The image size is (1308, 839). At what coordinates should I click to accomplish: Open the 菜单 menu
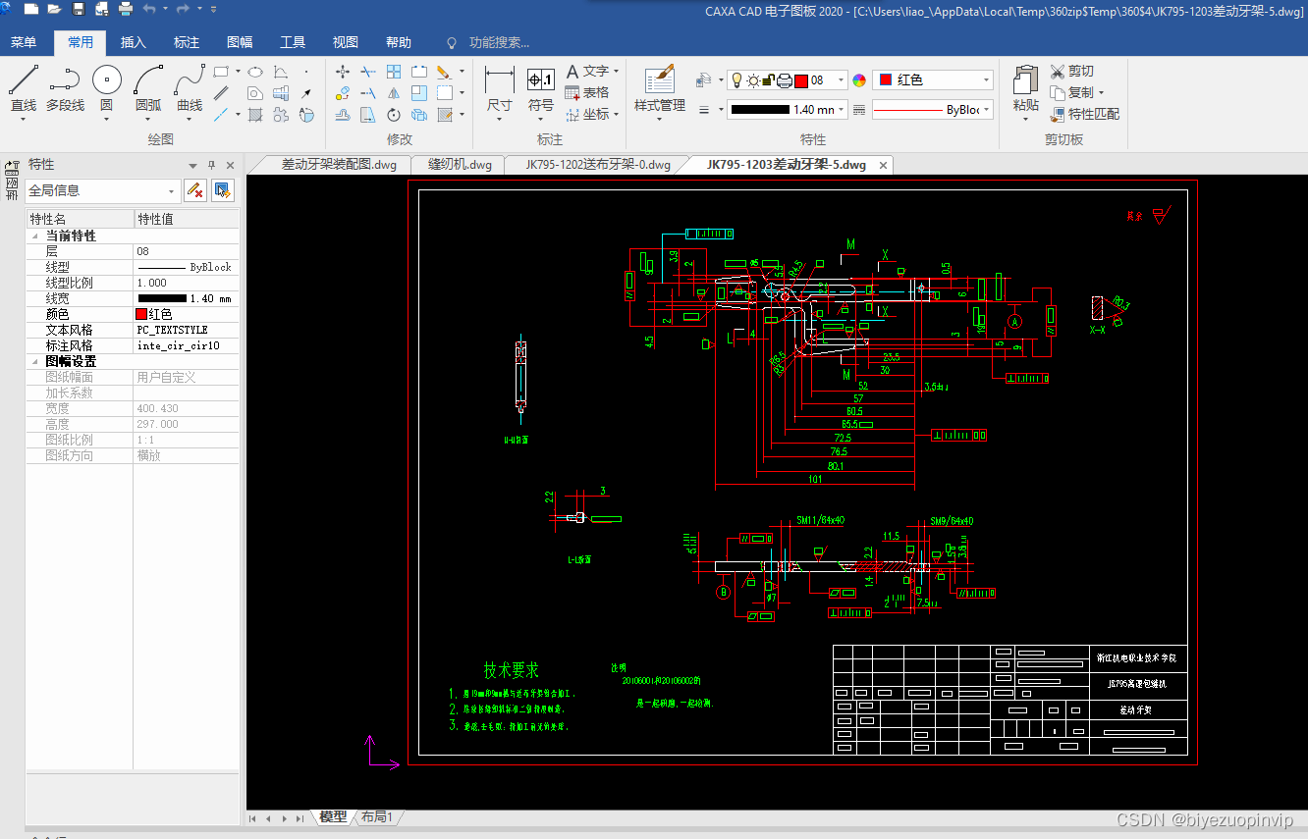(x=24, y=42)
